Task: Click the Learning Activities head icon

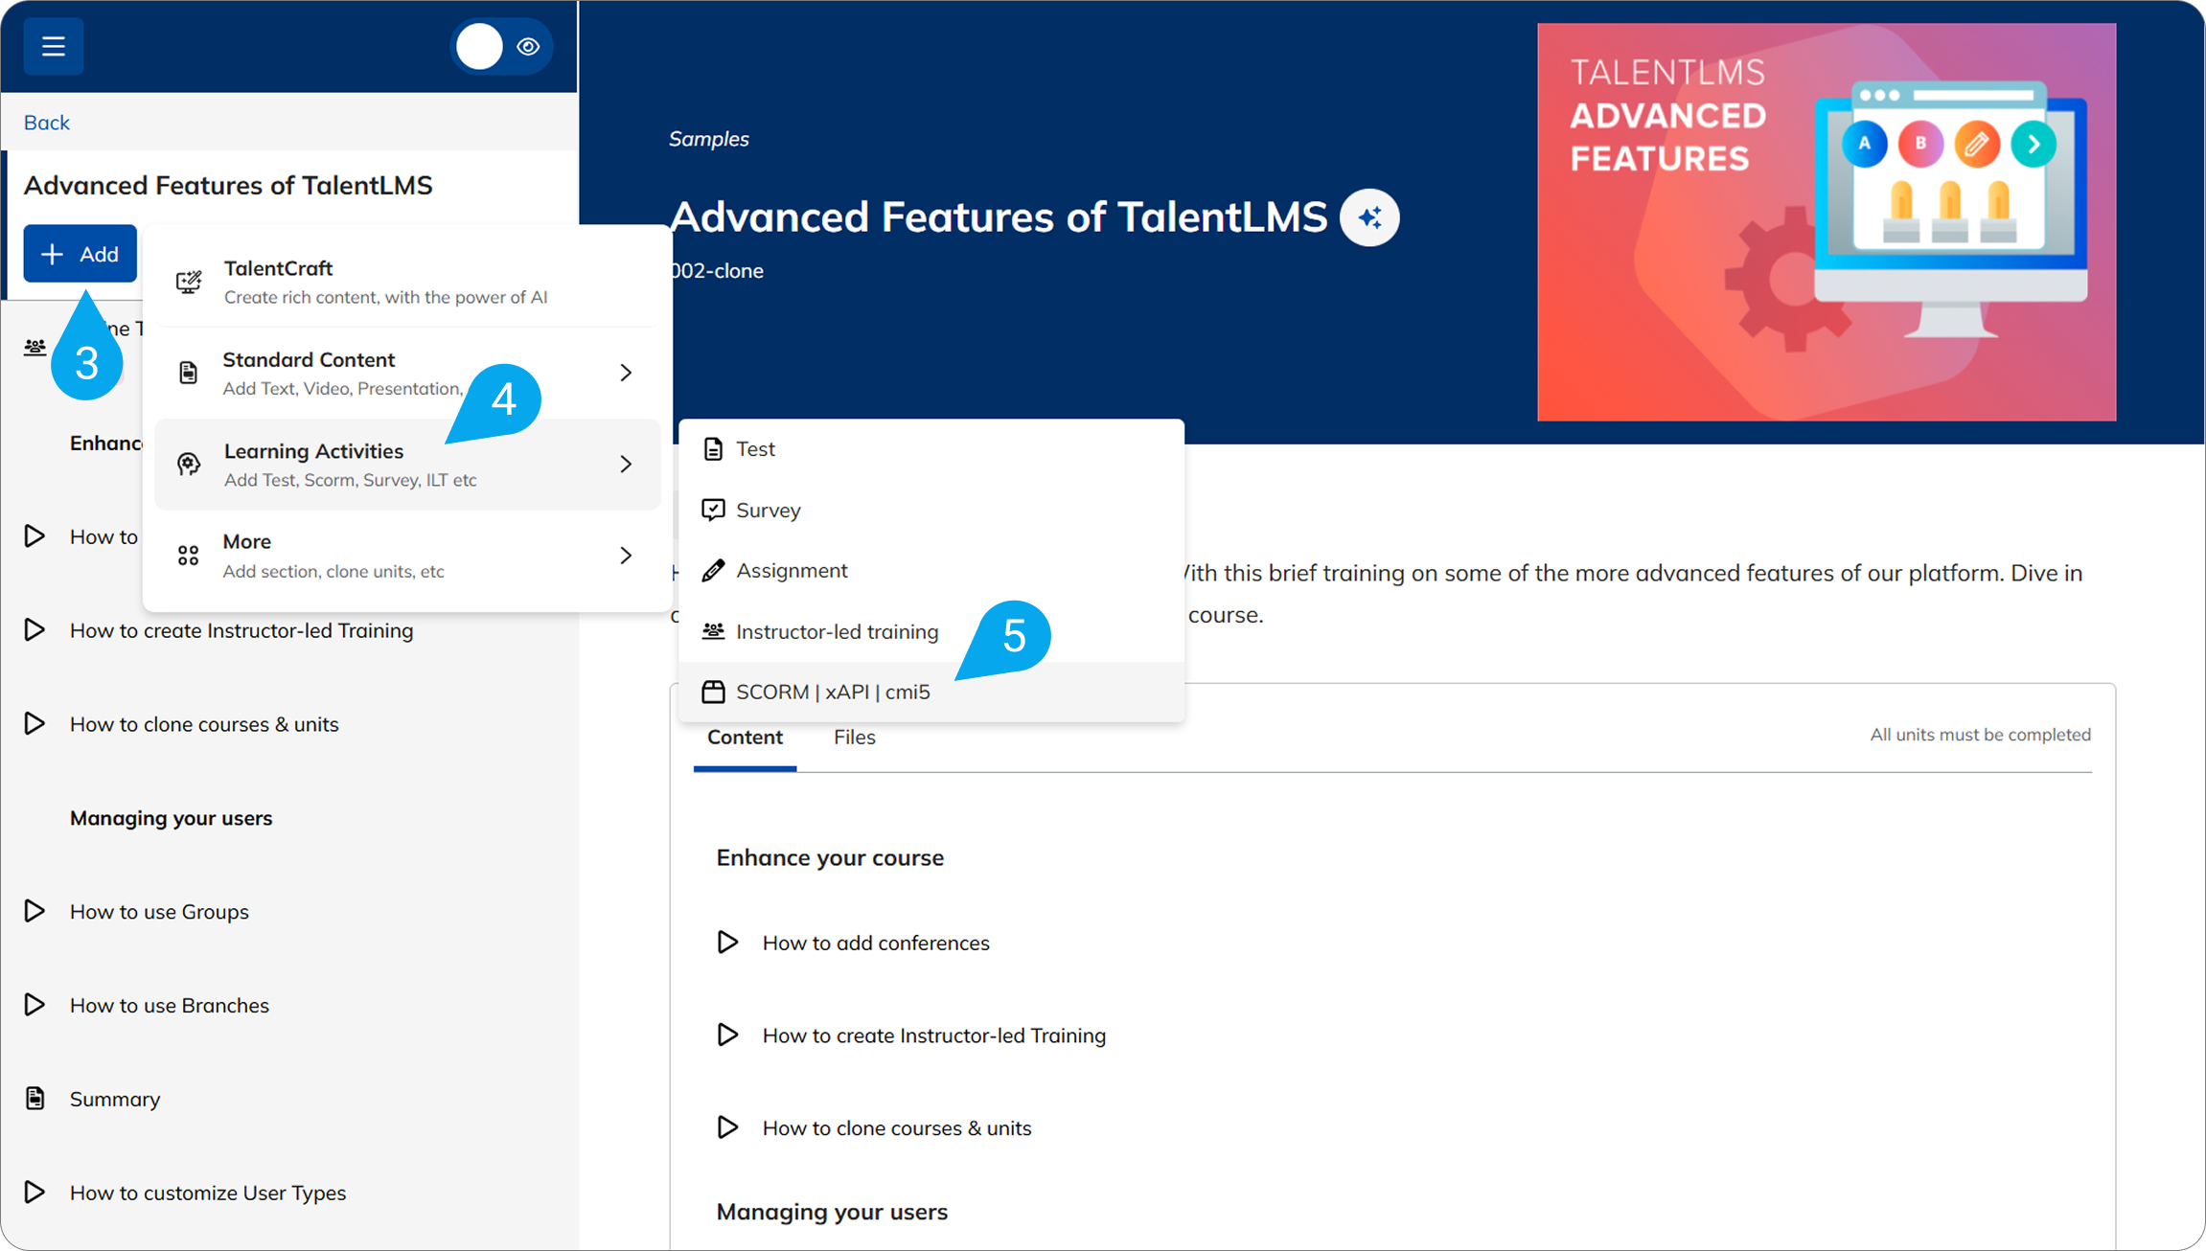Action: point(189,465)
